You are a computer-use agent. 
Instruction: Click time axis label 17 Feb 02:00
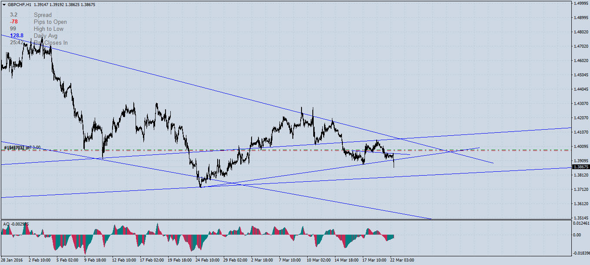point(152,261)
